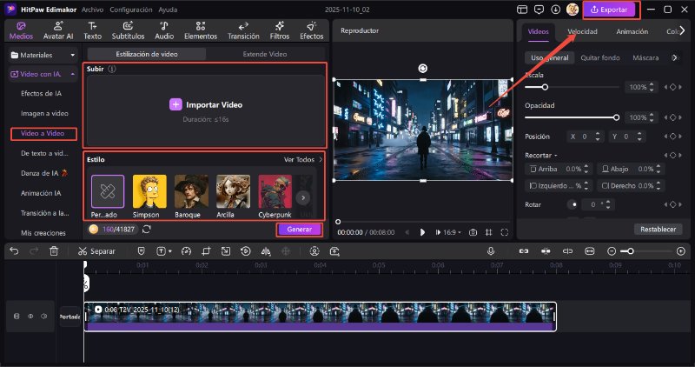Click the timeline zoom in plus icon
The width and height of the screenshot is (695, 367).
click(x=681, y=251)
